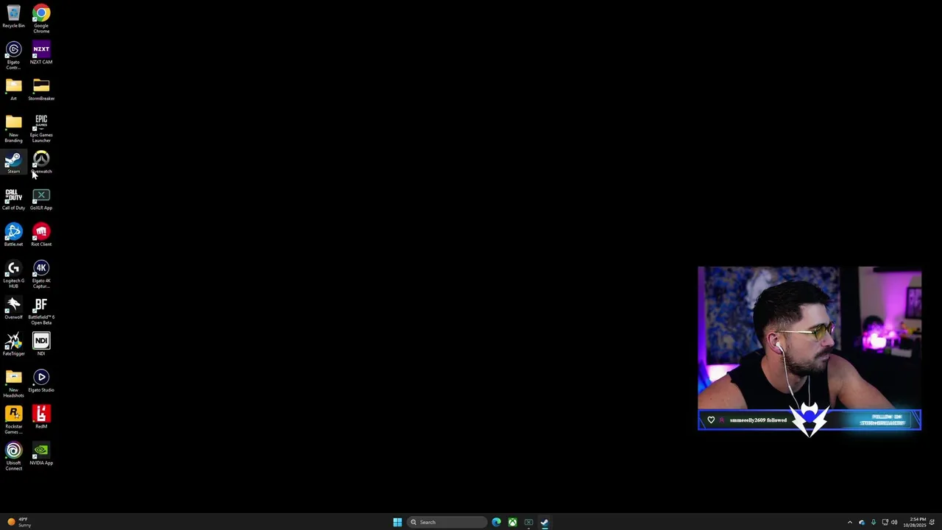
Task: Select the Battle.net desktop shortcut
Action: [x=13, y=235]
